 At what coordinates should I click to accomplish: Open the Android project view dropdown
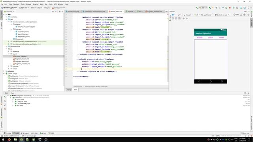coord(9,11)
